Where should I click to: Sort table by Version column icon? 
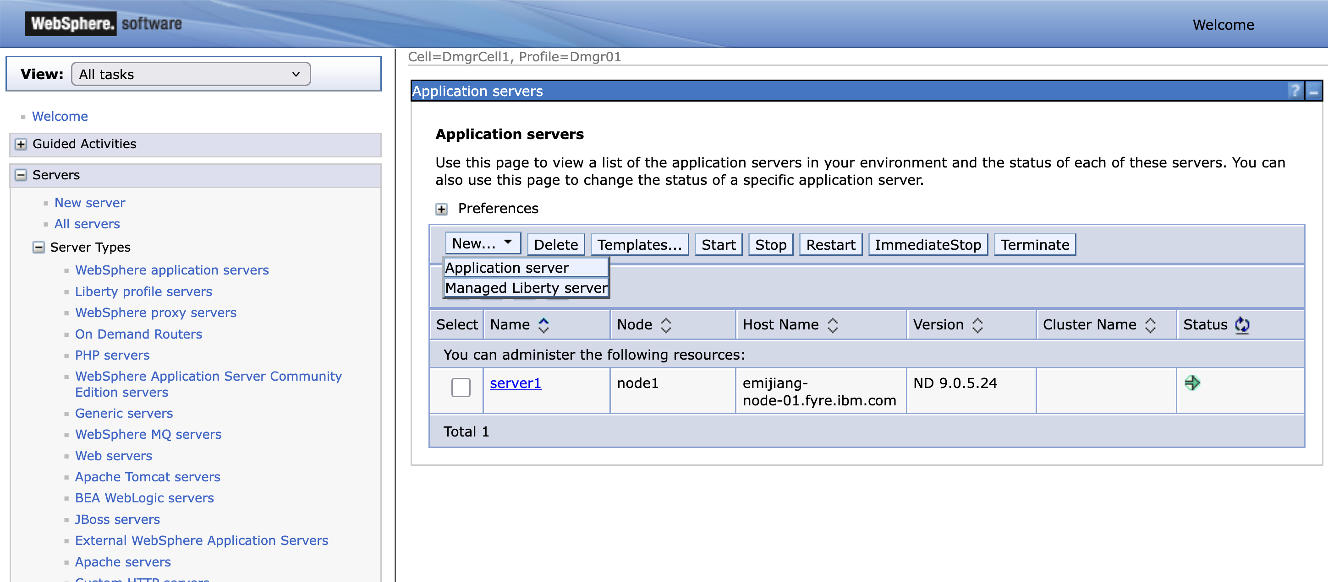(977, 325)
